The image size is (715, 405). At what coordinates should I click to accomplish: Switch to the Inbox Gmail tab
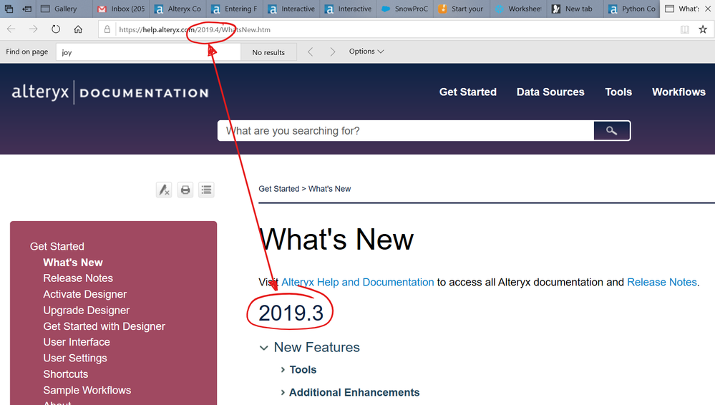pyautogui.click(x=121, y=9)
